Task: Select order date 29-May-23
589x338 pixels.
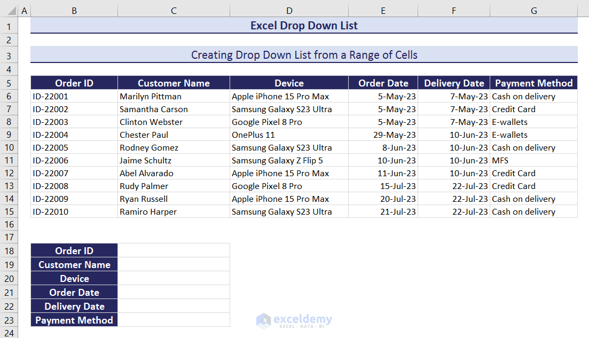Action: click(383, 135)
